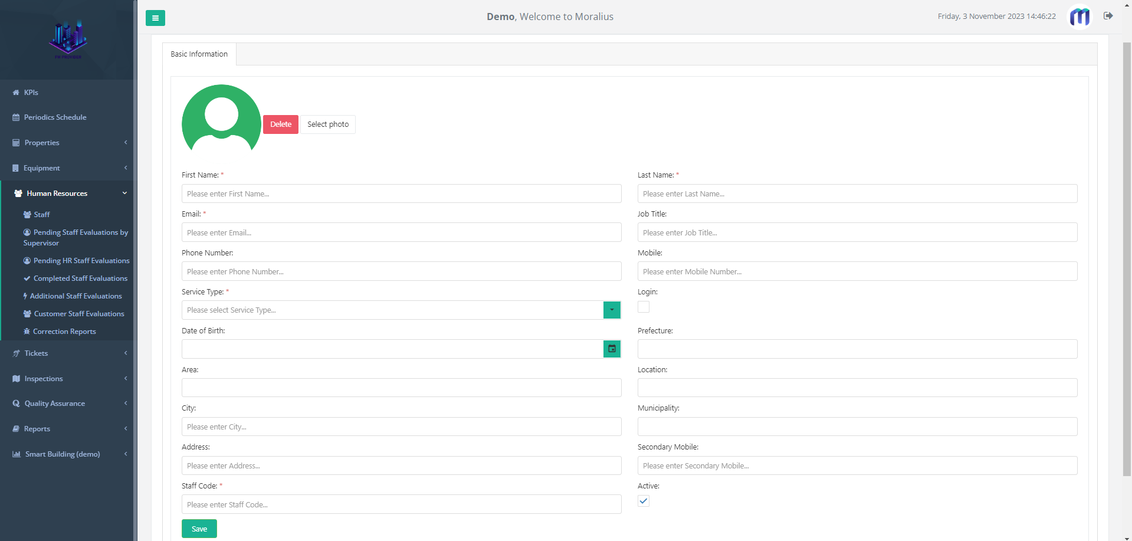Expand the Tickets menu chevron
Image resolution: width=1132 pixels, height=541 pixels.
pyautogui.click(x=126, y=353)
